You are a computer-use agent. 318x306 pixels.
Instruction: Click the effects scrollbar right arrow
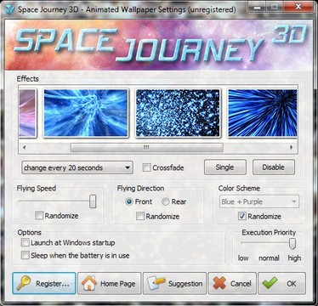pos(291,147)
